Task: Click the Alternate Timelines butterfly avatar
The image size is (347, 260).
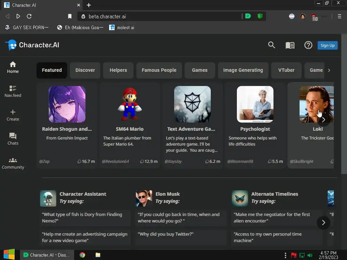Action: click(240, 198)
